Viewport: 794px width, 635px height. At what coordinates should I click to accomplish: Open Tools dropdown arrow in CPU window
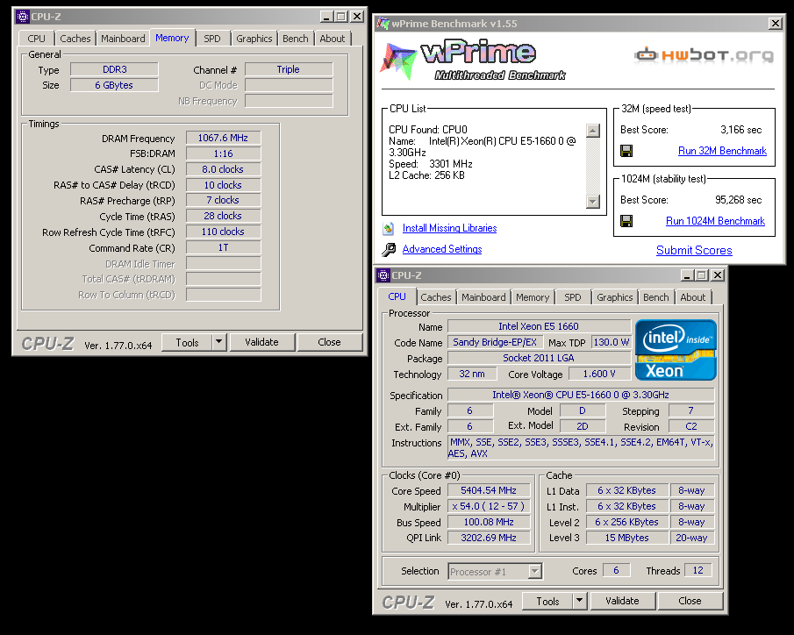click(x=579, y=601)
